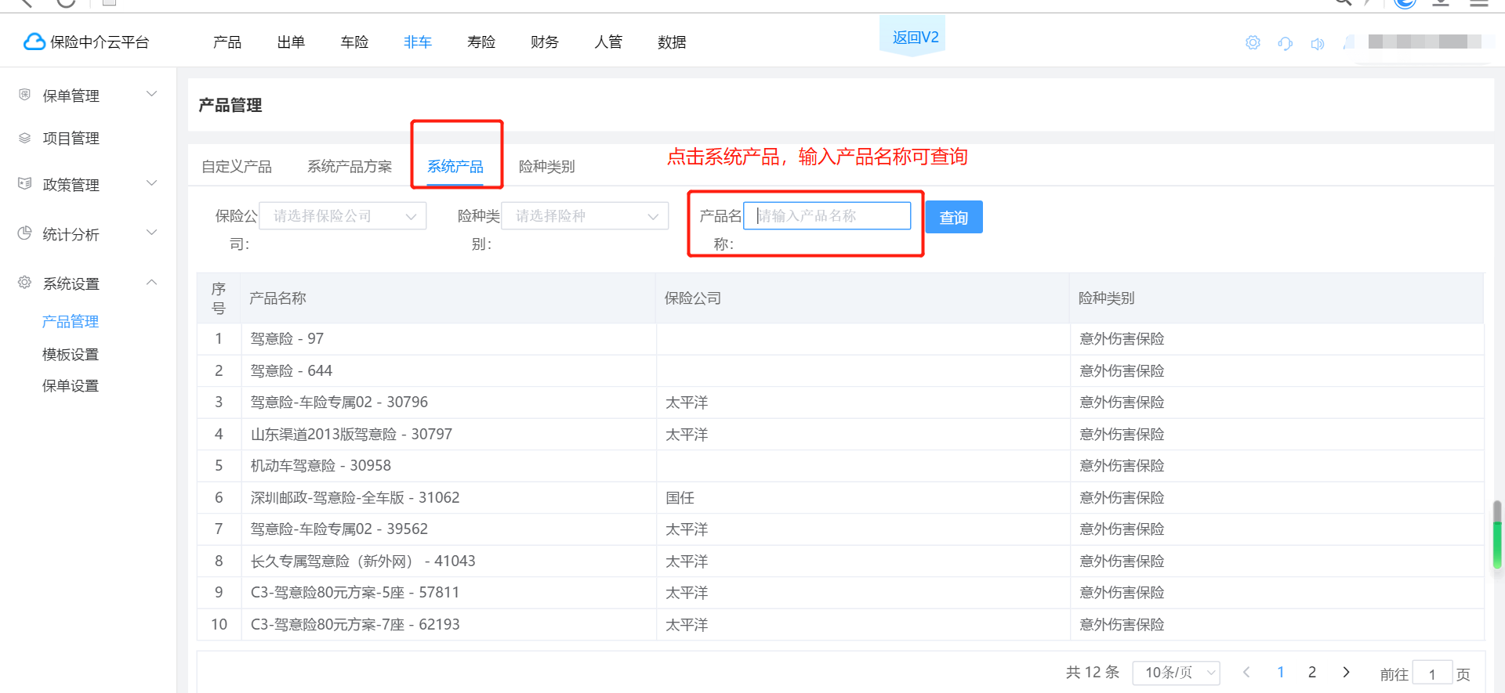
Task: Select row 深圳邮政-驾意险-全车版 - 31062
Action: pos(840,498)
